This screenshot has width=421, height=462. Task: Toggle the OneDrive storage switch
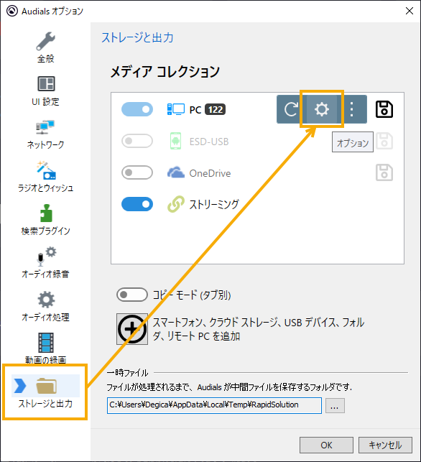click(137, 172)
